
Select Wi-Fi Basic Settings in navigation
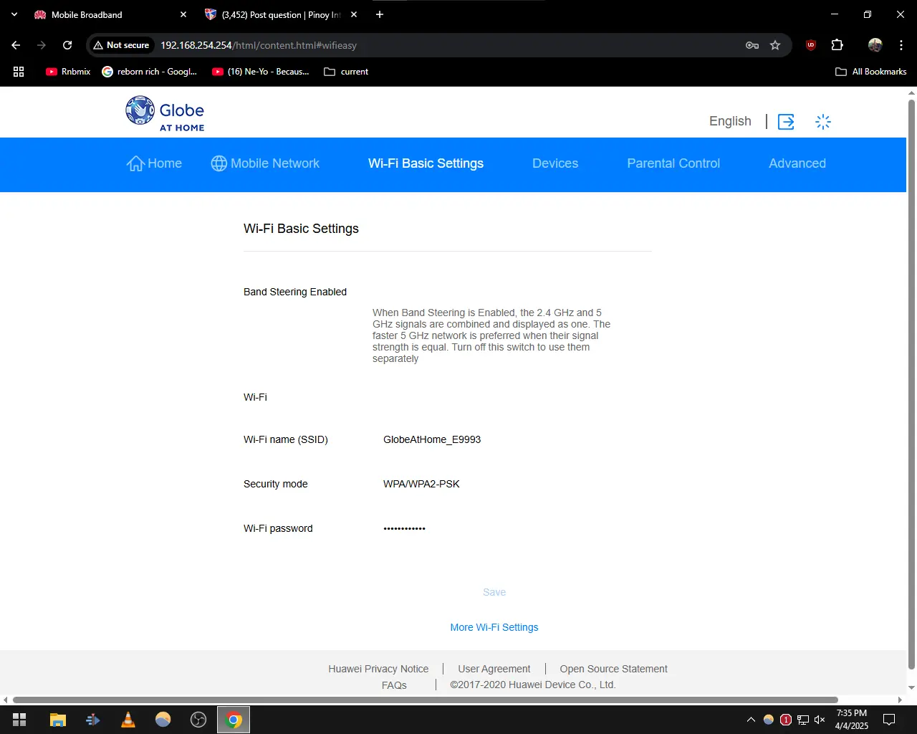[x=426, y=163]
